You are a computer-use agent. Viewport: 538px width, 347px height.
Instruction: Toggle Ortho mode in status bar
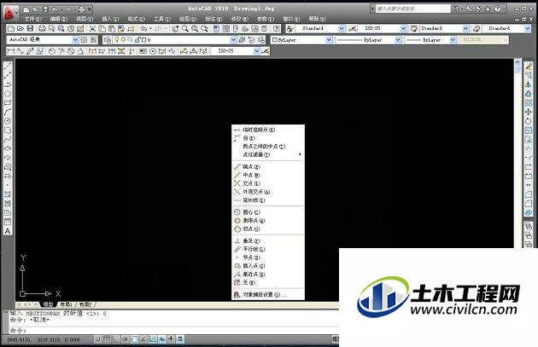(116, 339)
